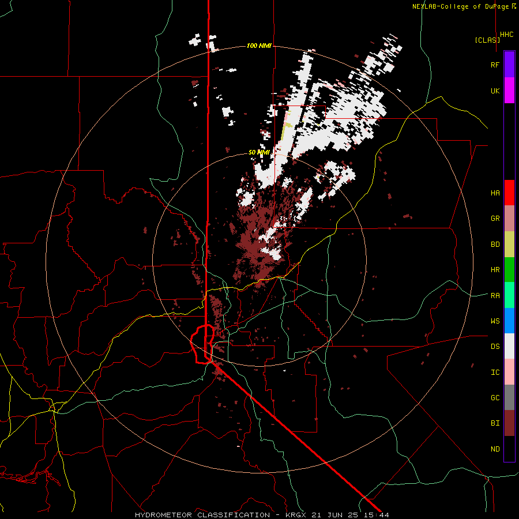Click the HA red legend swatch

point(509,193)
